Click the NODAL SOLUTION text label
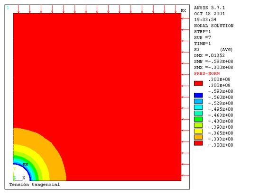This screenshot has width=269, height=194. pos(213,26)
